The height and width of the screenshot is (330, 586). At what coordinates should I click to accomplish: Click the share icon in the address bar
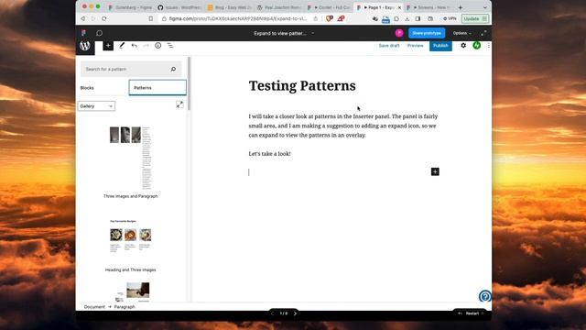pos(316,18)
